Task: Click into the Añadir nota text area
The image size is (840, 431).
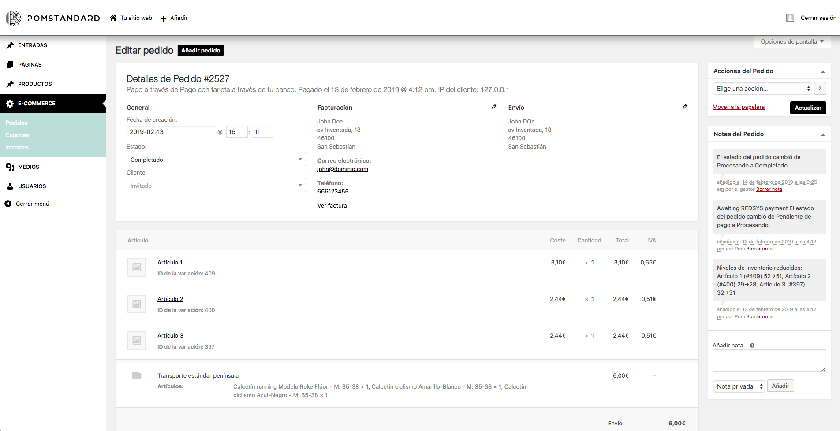Action: [x=769, y=360]
